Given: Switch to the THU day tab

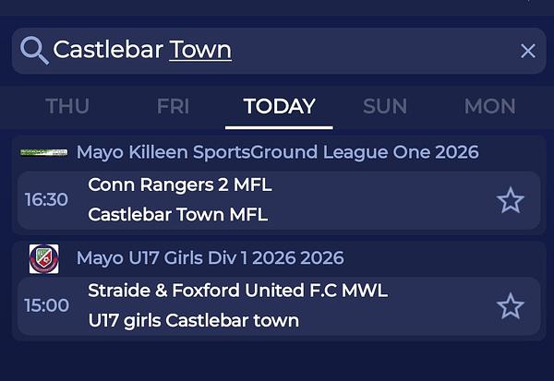Looking at the screenshot, I should click(67, 106).
